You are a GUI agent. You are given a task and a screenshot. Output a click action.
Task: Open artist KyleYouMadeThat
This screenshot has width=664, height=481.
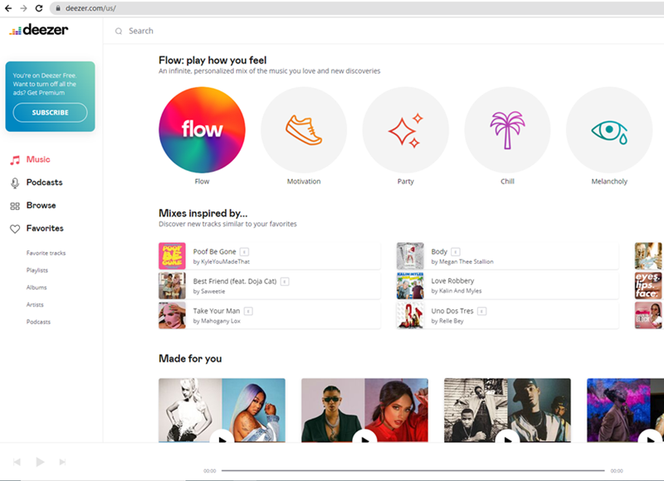(x=225, y=262)
